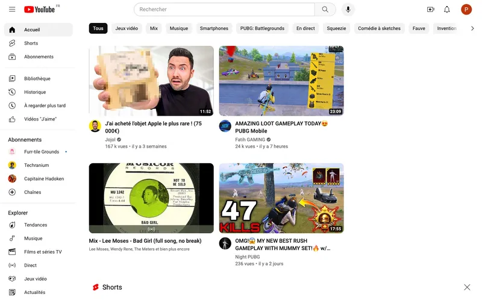Open the account avatar menu

coord(466,10)
